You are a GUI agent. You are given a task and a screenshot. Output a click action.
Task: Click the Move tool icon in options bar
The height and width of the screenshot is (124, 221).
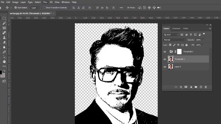click(x=7, y=8)
